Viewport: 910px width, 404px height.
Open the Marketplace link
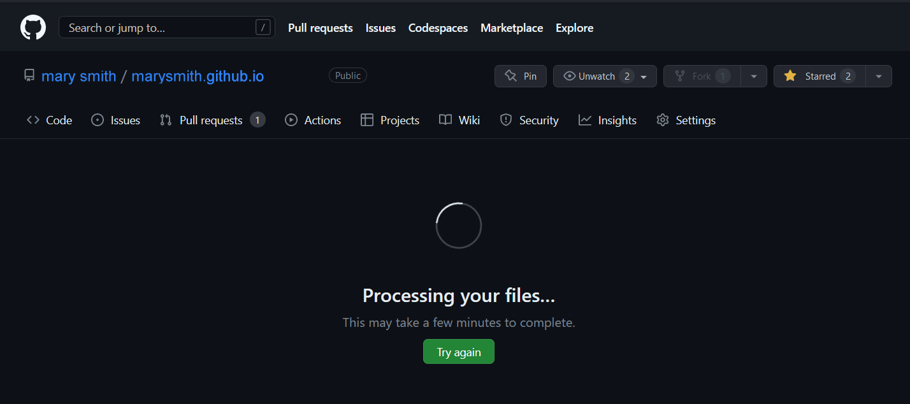coord(512,28)
